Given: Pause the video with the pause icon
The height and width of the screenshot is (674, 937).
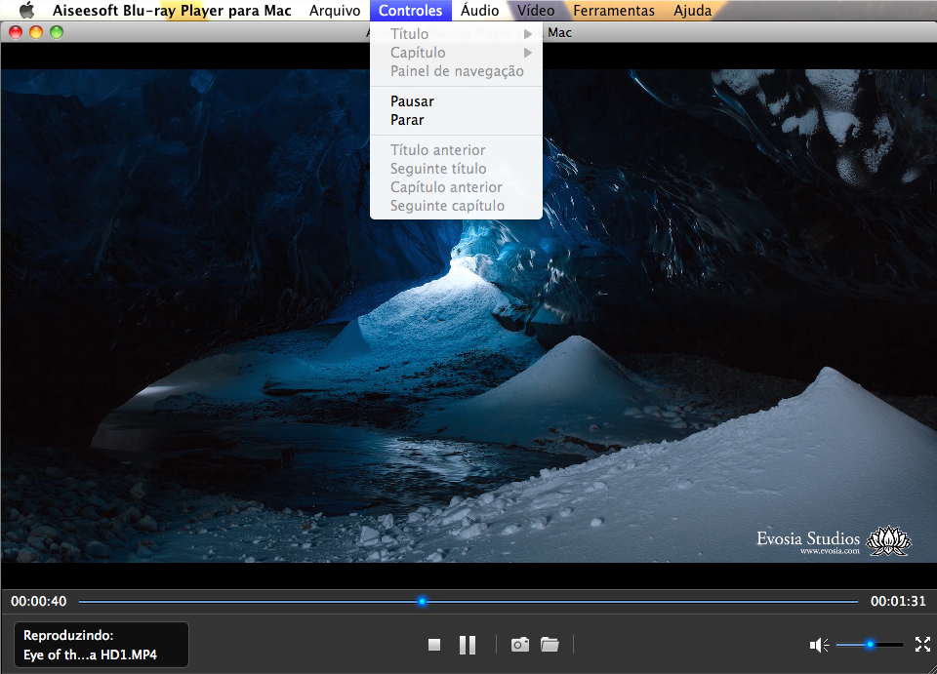Looking at the screenshot, I should coord(467,645).
